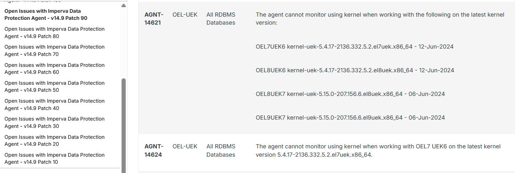Select v14.9 Patch 70 open issues
The height and width of the screenshot is (173, 517).
(x=55, y=51)
